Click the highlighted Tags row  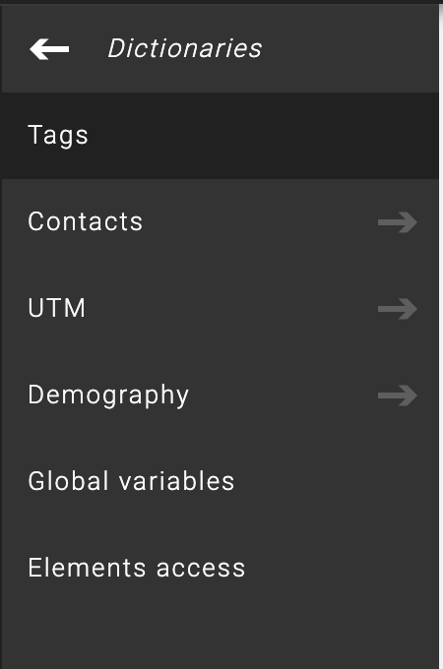coord(220,136)
